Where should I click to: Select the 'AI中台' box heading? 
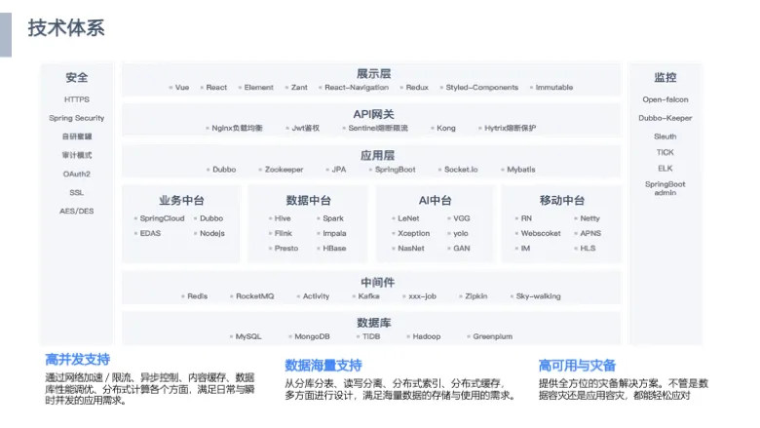435,200
